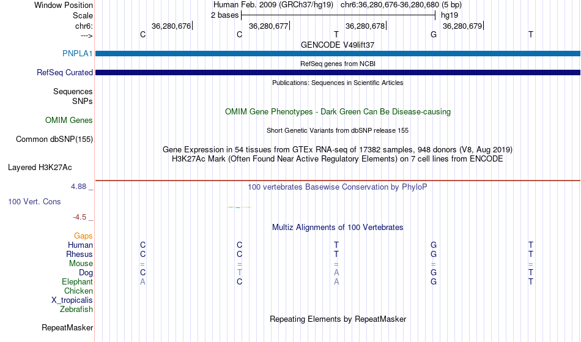
Task: Click the -4.5 PhyloP lower scale value
Action: (80, 217)
